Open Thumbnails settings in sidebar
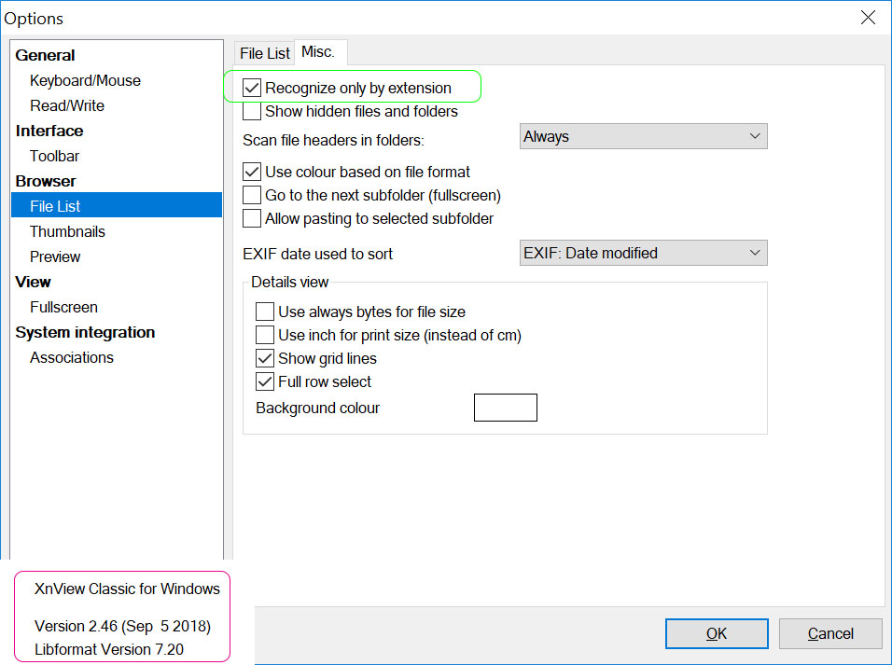892x665 pixels. [67, 232]
